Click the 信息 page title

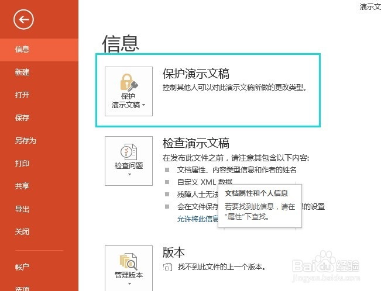pos(121,43)
